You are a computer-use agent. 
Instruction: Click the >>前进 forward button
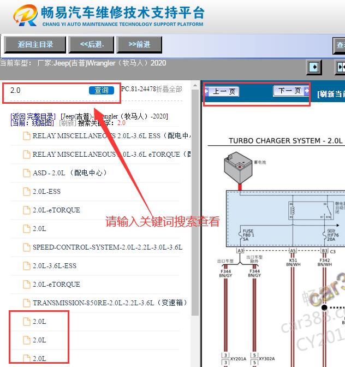pyautogui.click(x=139, y=44)
